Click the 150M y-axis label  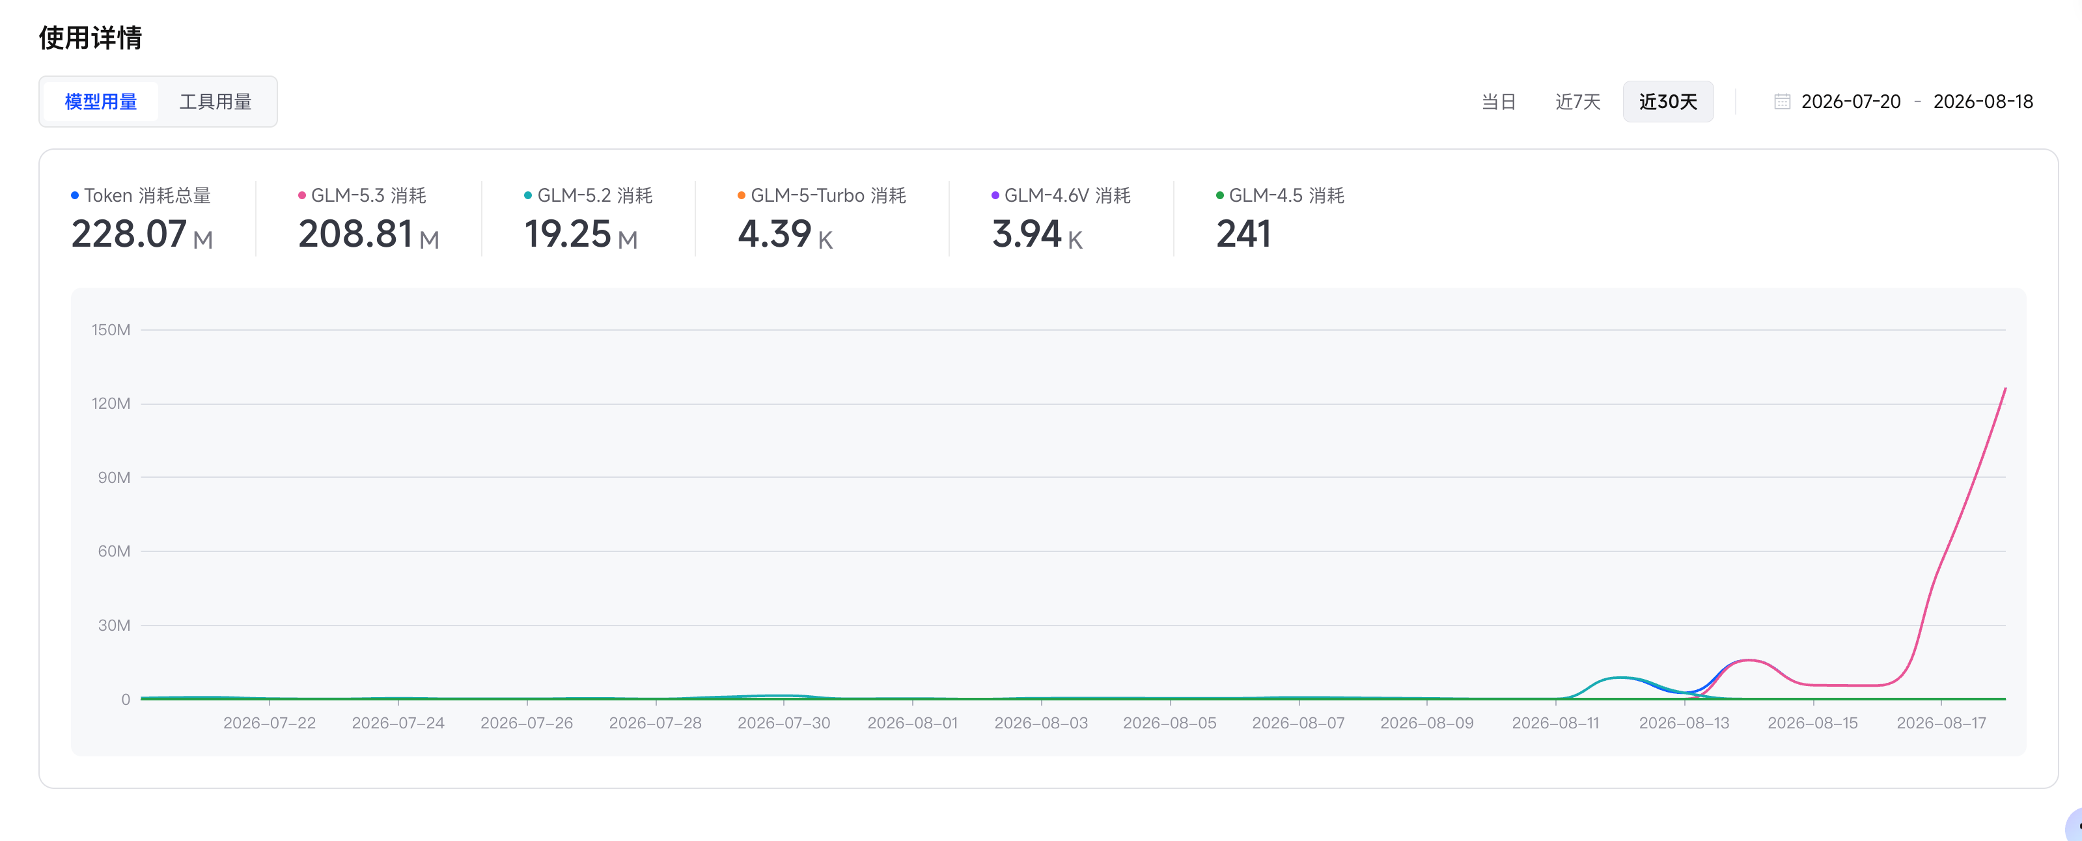111,329
